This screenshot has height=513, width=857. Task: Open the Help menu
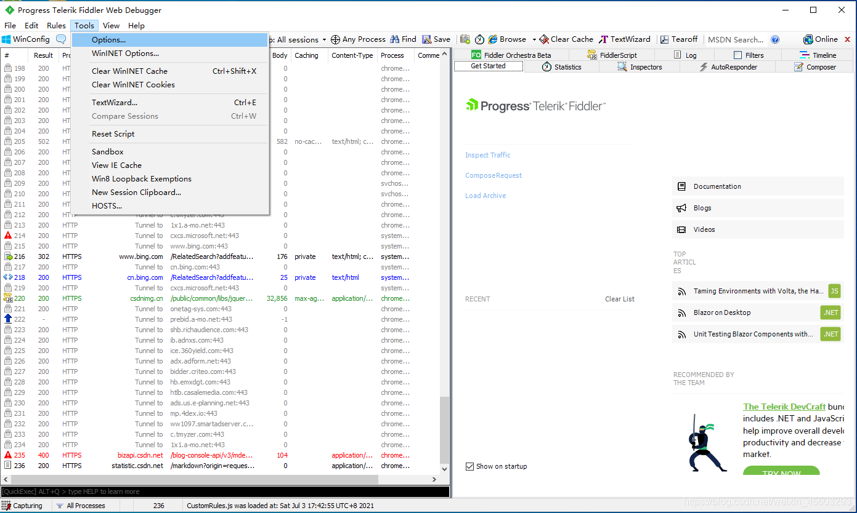pos(137,26)
